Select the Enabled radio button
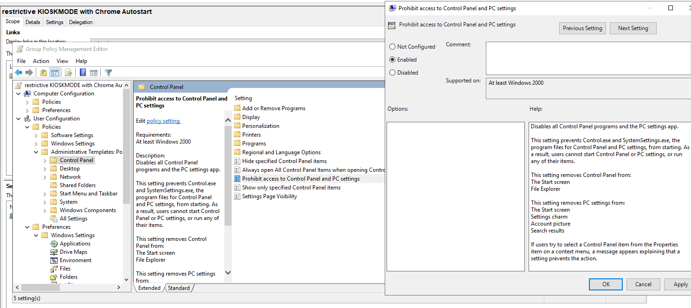This screenshot has height=308, width=691. pos(393,60)
